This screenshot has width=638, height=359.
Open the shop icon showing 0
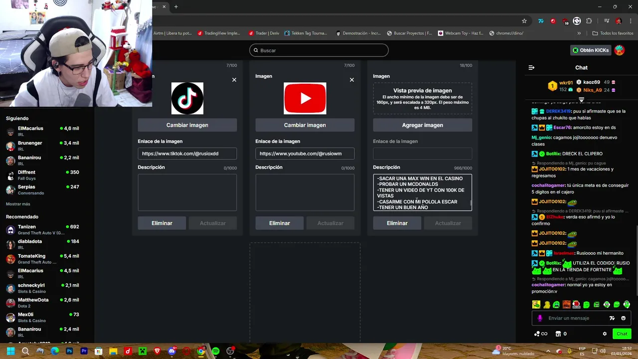561,334
